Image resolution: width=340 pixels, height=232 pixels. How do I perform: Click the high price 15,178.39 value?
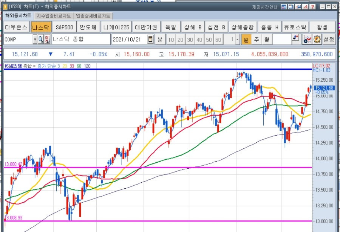click(x=181, y=54)
